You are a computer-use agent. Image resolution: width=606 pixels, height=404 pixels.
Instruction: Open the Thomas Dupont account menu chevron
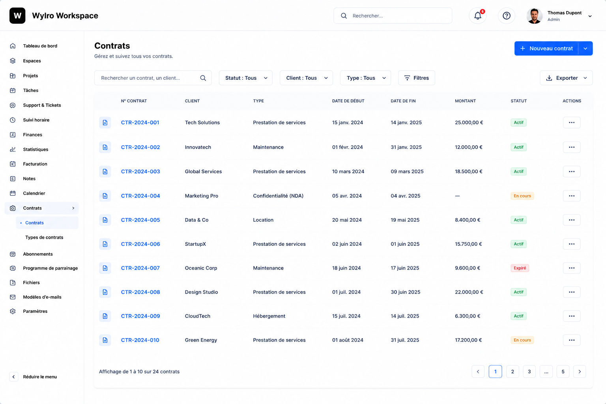[x=590, y=16]
